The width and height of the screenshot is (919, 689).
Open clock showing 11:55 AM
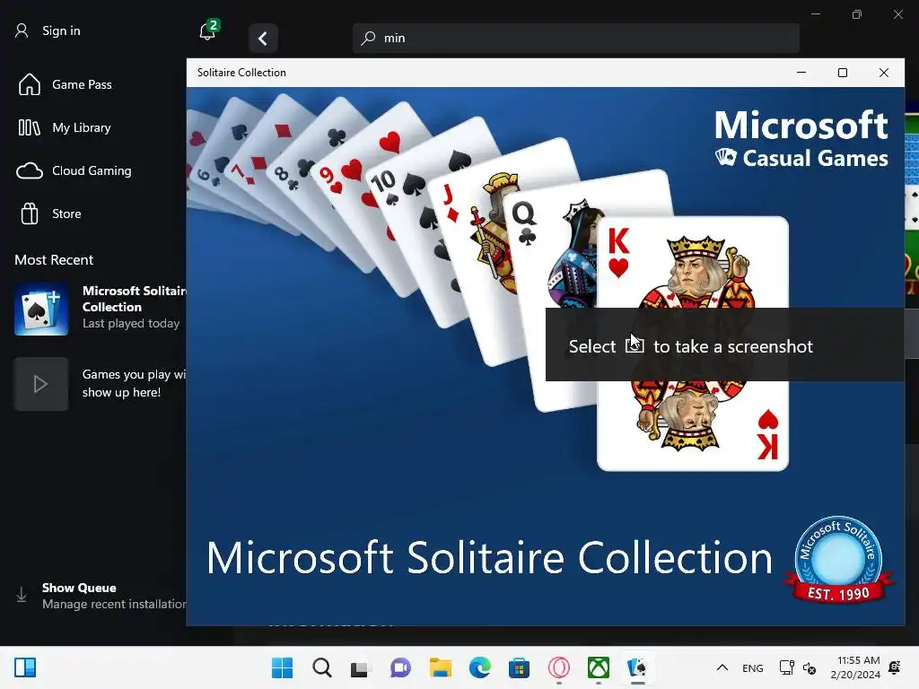click(855, 667)
